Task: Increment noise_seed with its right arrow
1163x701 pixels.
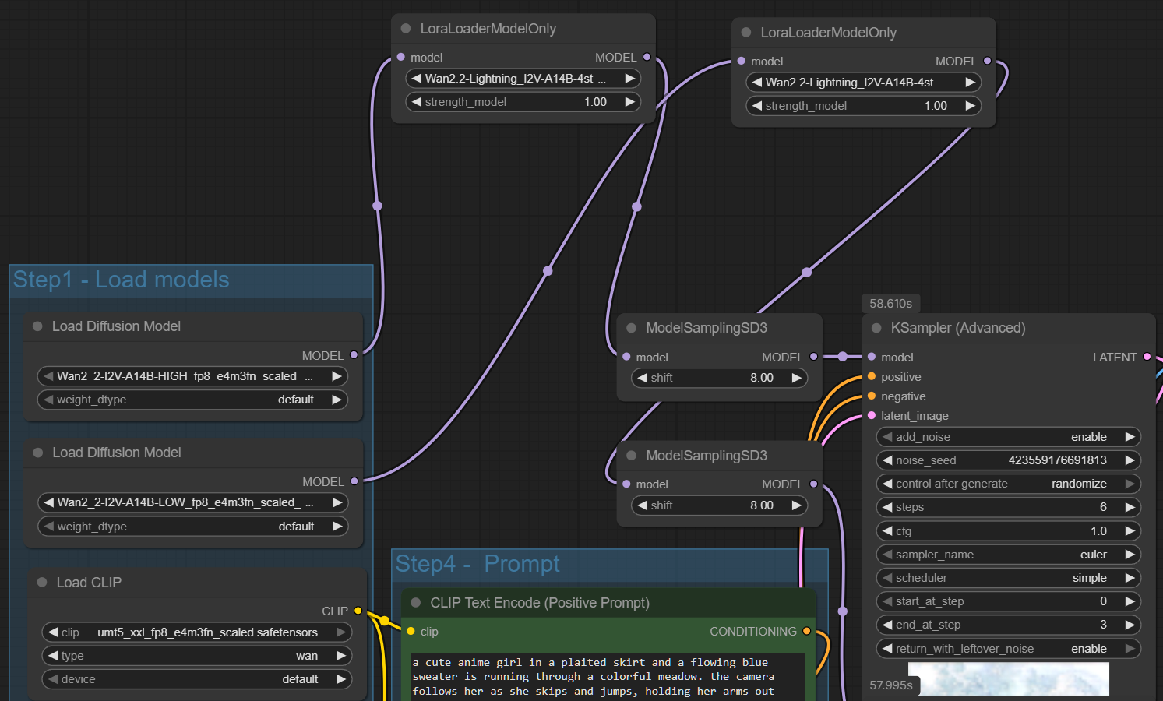Action: coord(1130,460)
